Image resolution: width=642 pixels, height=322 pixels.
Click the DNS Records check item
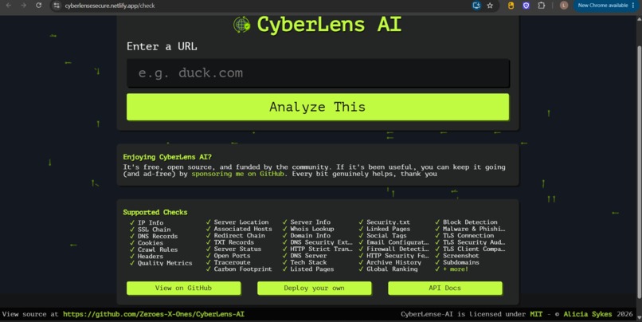pyautogui.click(x=157, y=236)
